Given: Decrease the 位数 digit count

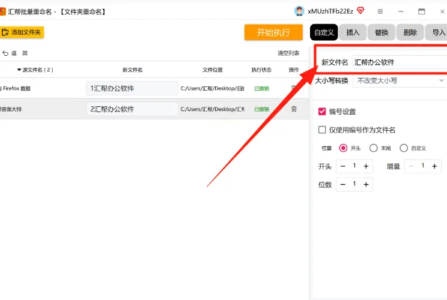Looking at the screenshot, I should [343, 184].
